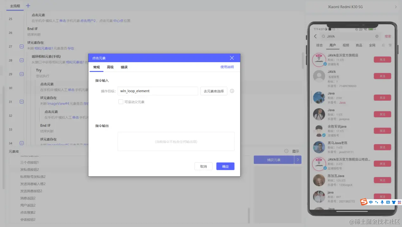
Task: Switch to the 综合 tab in phone
Action: [320, 45]
